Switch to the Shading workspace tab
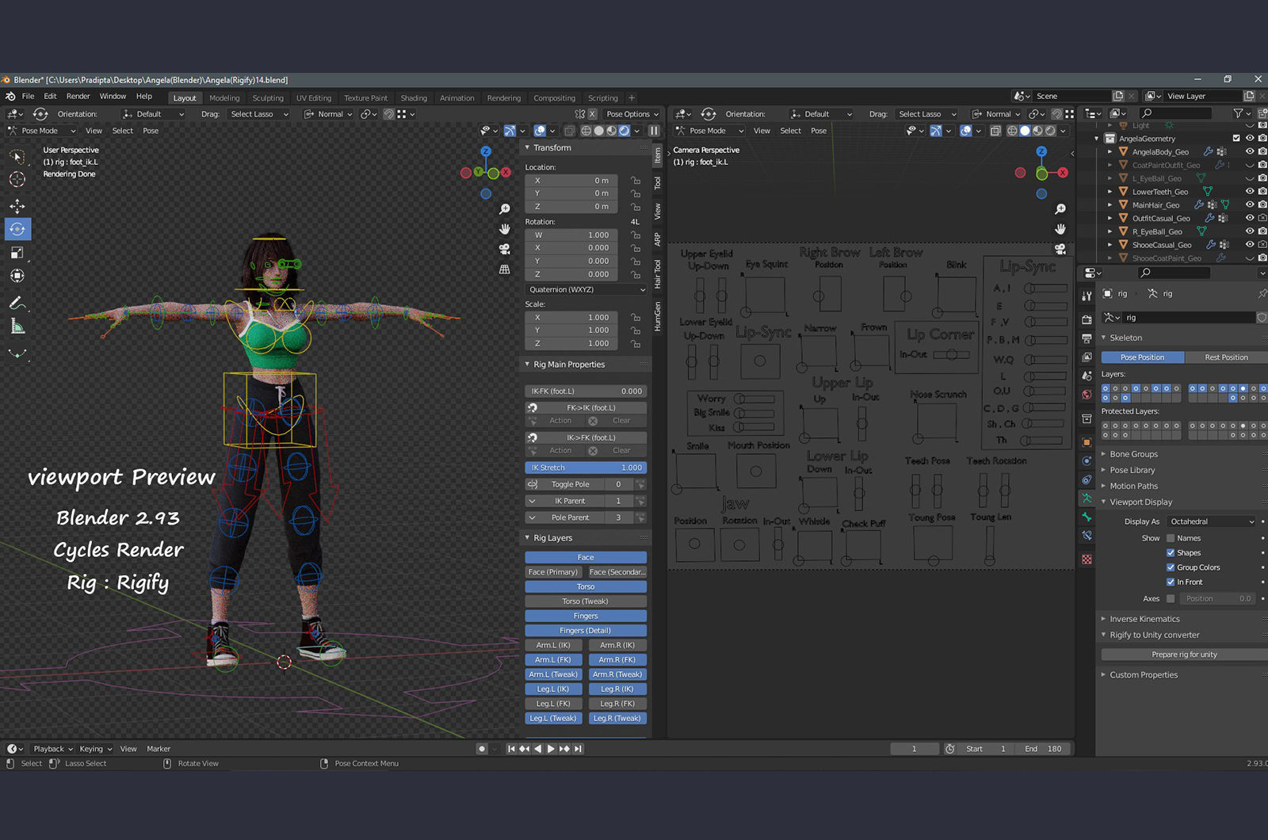Screen dimensions: 1268x840 coord(414,98)
